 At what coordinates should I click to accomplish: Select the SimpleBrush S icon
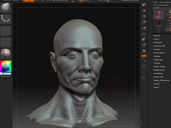click(169, 12)
